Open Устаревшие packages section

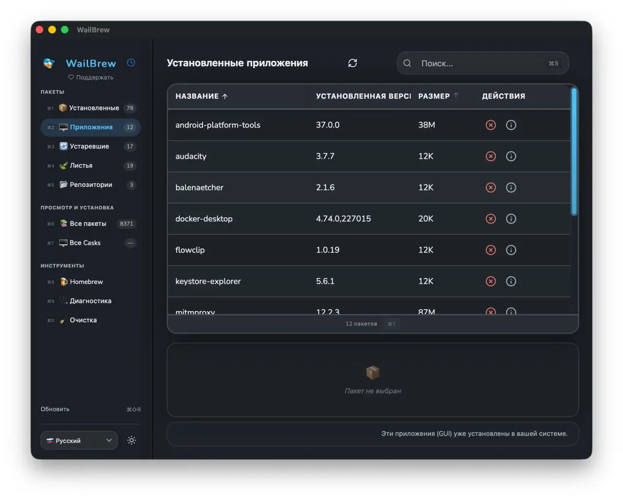click(x=91, y=146)
